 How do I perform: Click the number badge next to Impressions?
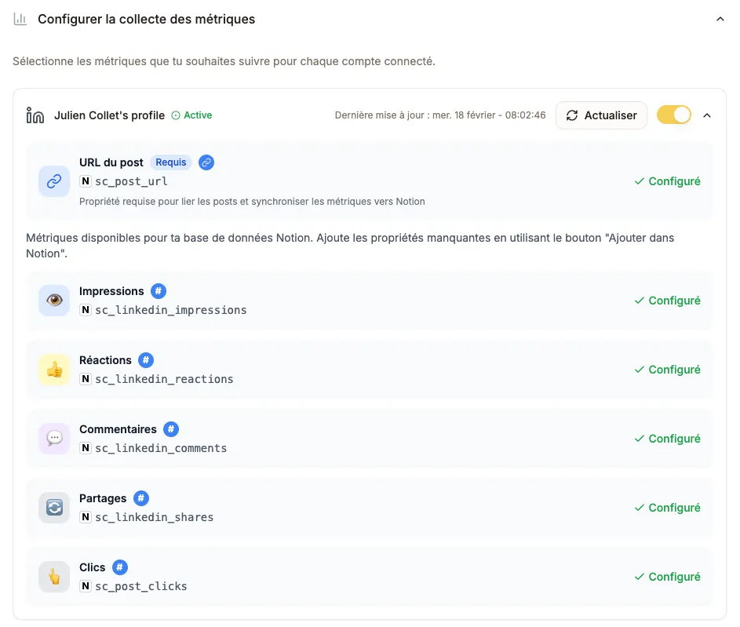coord(158,290)
